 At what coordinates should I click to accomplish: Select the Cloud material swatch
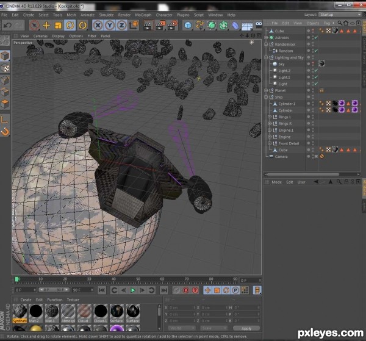tap(84, 313)
